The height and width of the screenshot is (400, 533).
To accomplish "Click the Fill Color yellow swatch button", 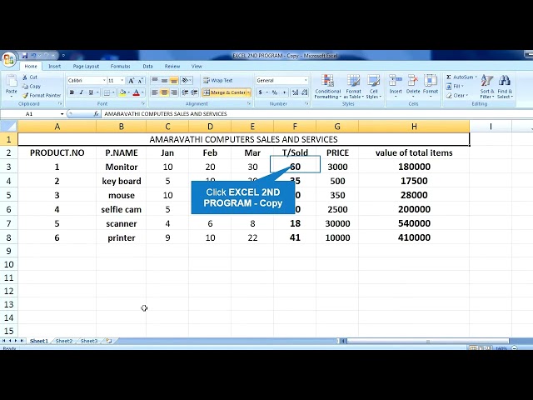I will (122, 92).
